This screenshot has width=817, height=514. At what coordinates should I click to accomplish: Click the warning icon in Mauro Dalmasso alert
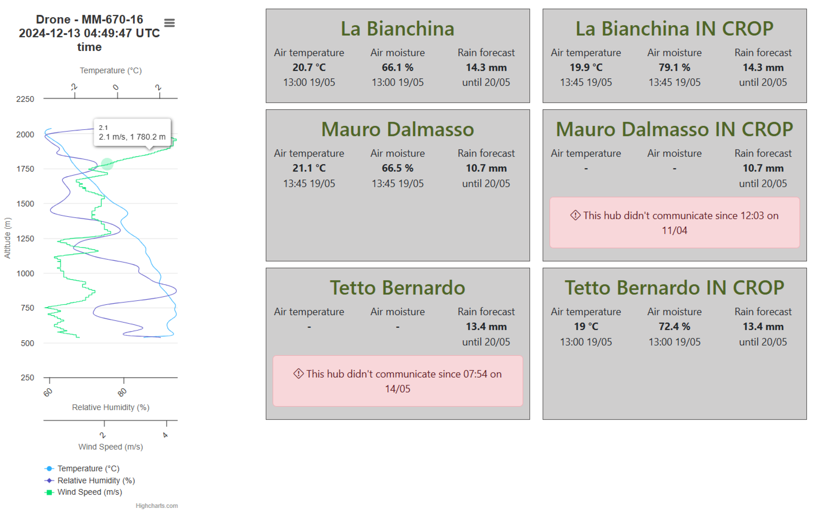pos(575,215)
